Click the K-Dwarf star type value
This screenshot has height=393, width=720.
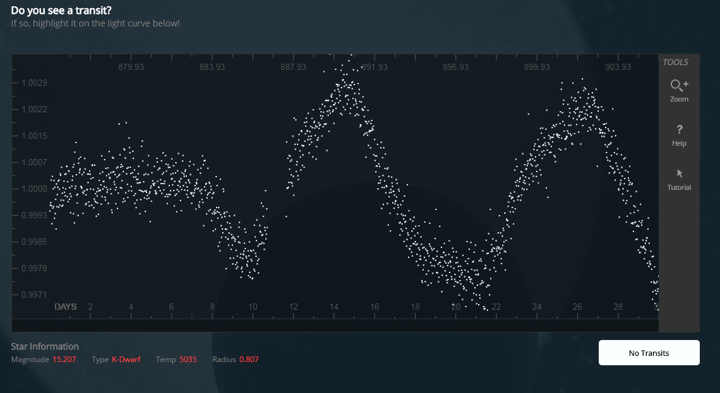click(x=126, y=360)
